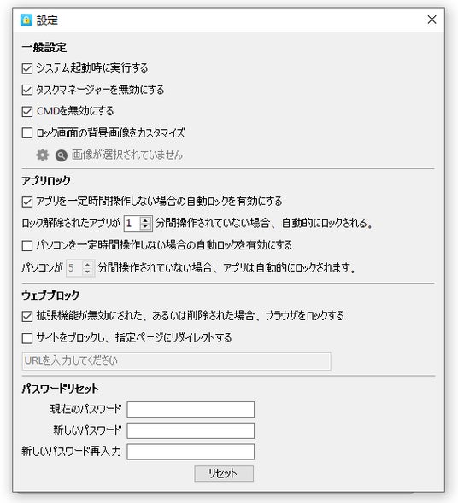Focus the 現在のパスワード field

(x=191, y=409)
